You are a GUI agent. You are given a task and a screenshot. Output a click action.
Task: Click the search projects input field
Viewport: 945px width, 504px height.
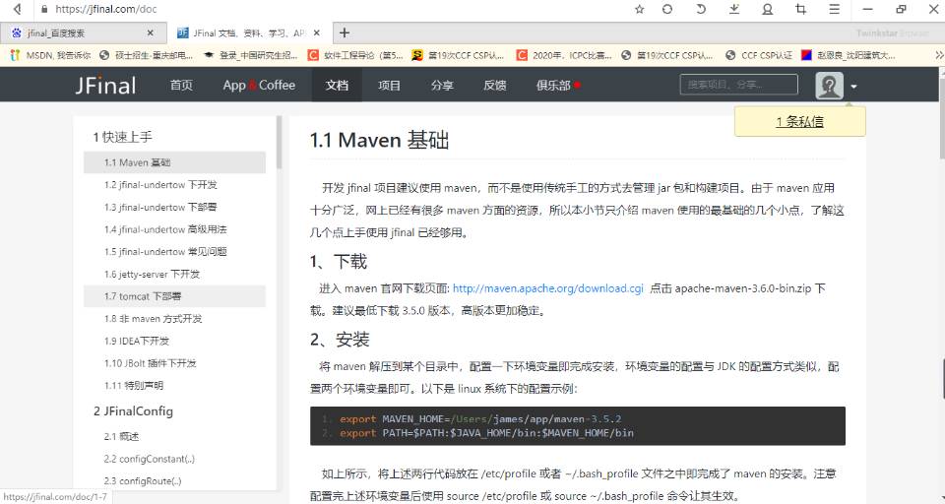[738, 85]
